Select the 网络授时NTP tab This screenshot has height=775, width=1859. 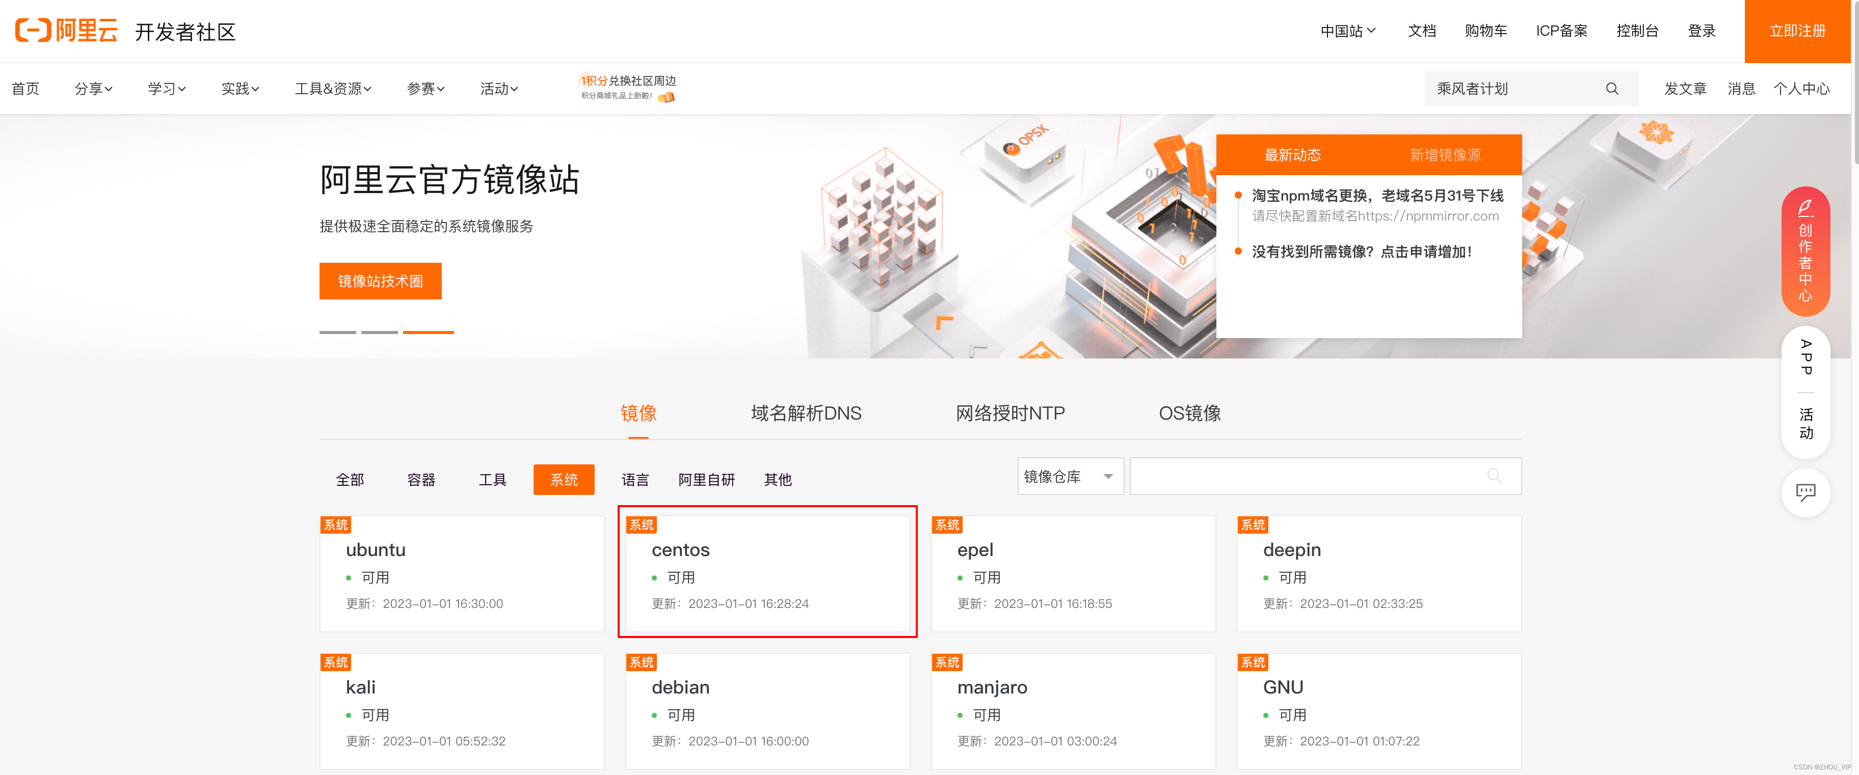click(1011, 413)
